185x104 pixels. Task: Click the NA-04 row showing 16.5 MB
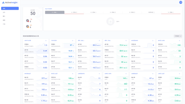(89, 68)
